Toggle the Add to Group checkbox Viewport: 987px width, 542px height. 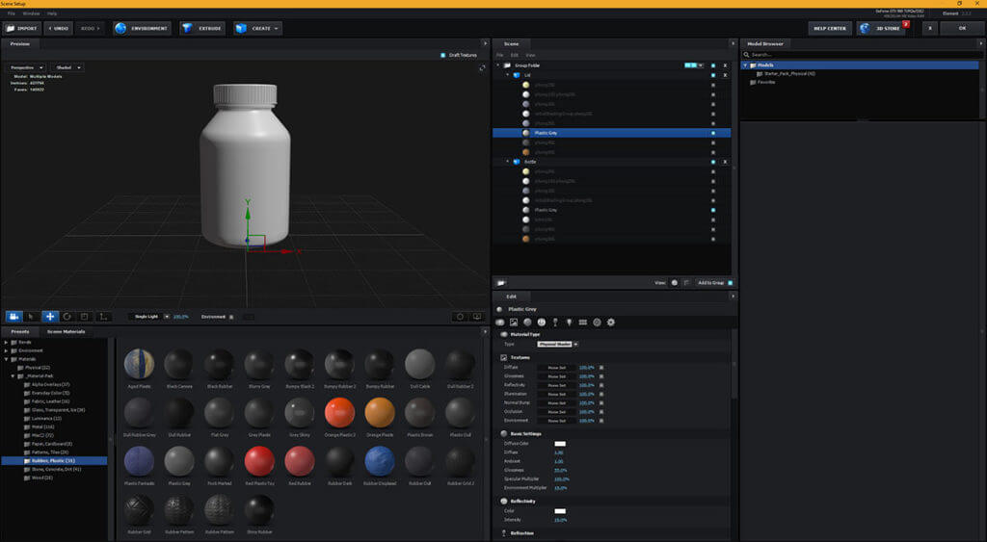(731, 283)
